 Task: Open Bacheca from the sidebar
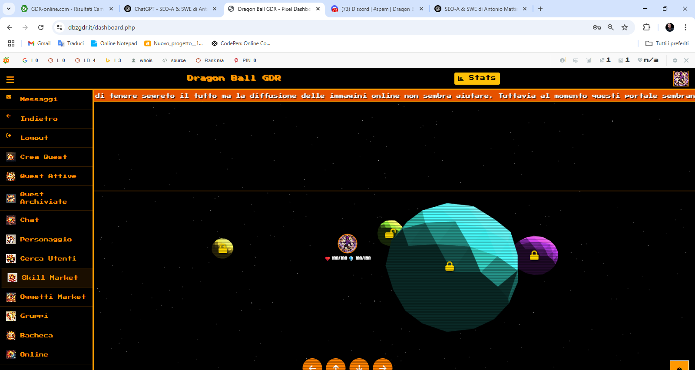pos(46,335)
